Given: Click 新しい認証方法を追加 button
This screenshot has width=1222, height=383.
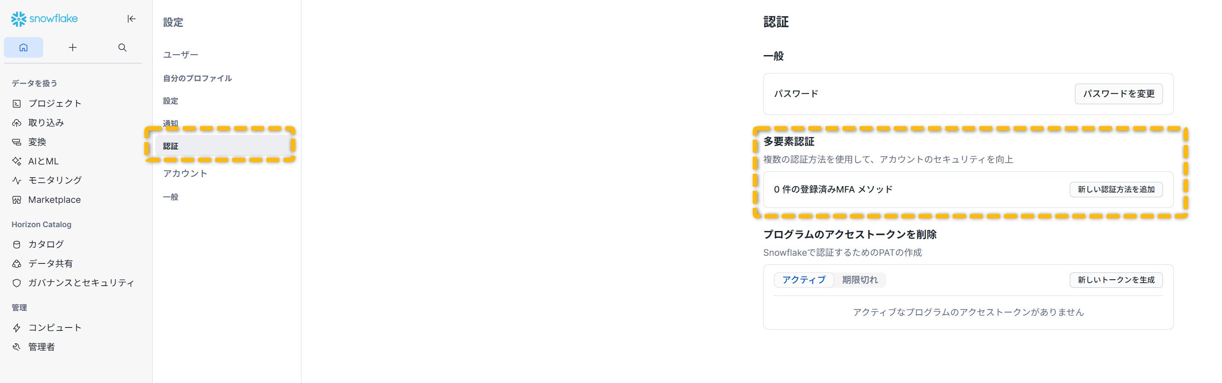Looking at the screenshot, I should (x=1116, y=190).
